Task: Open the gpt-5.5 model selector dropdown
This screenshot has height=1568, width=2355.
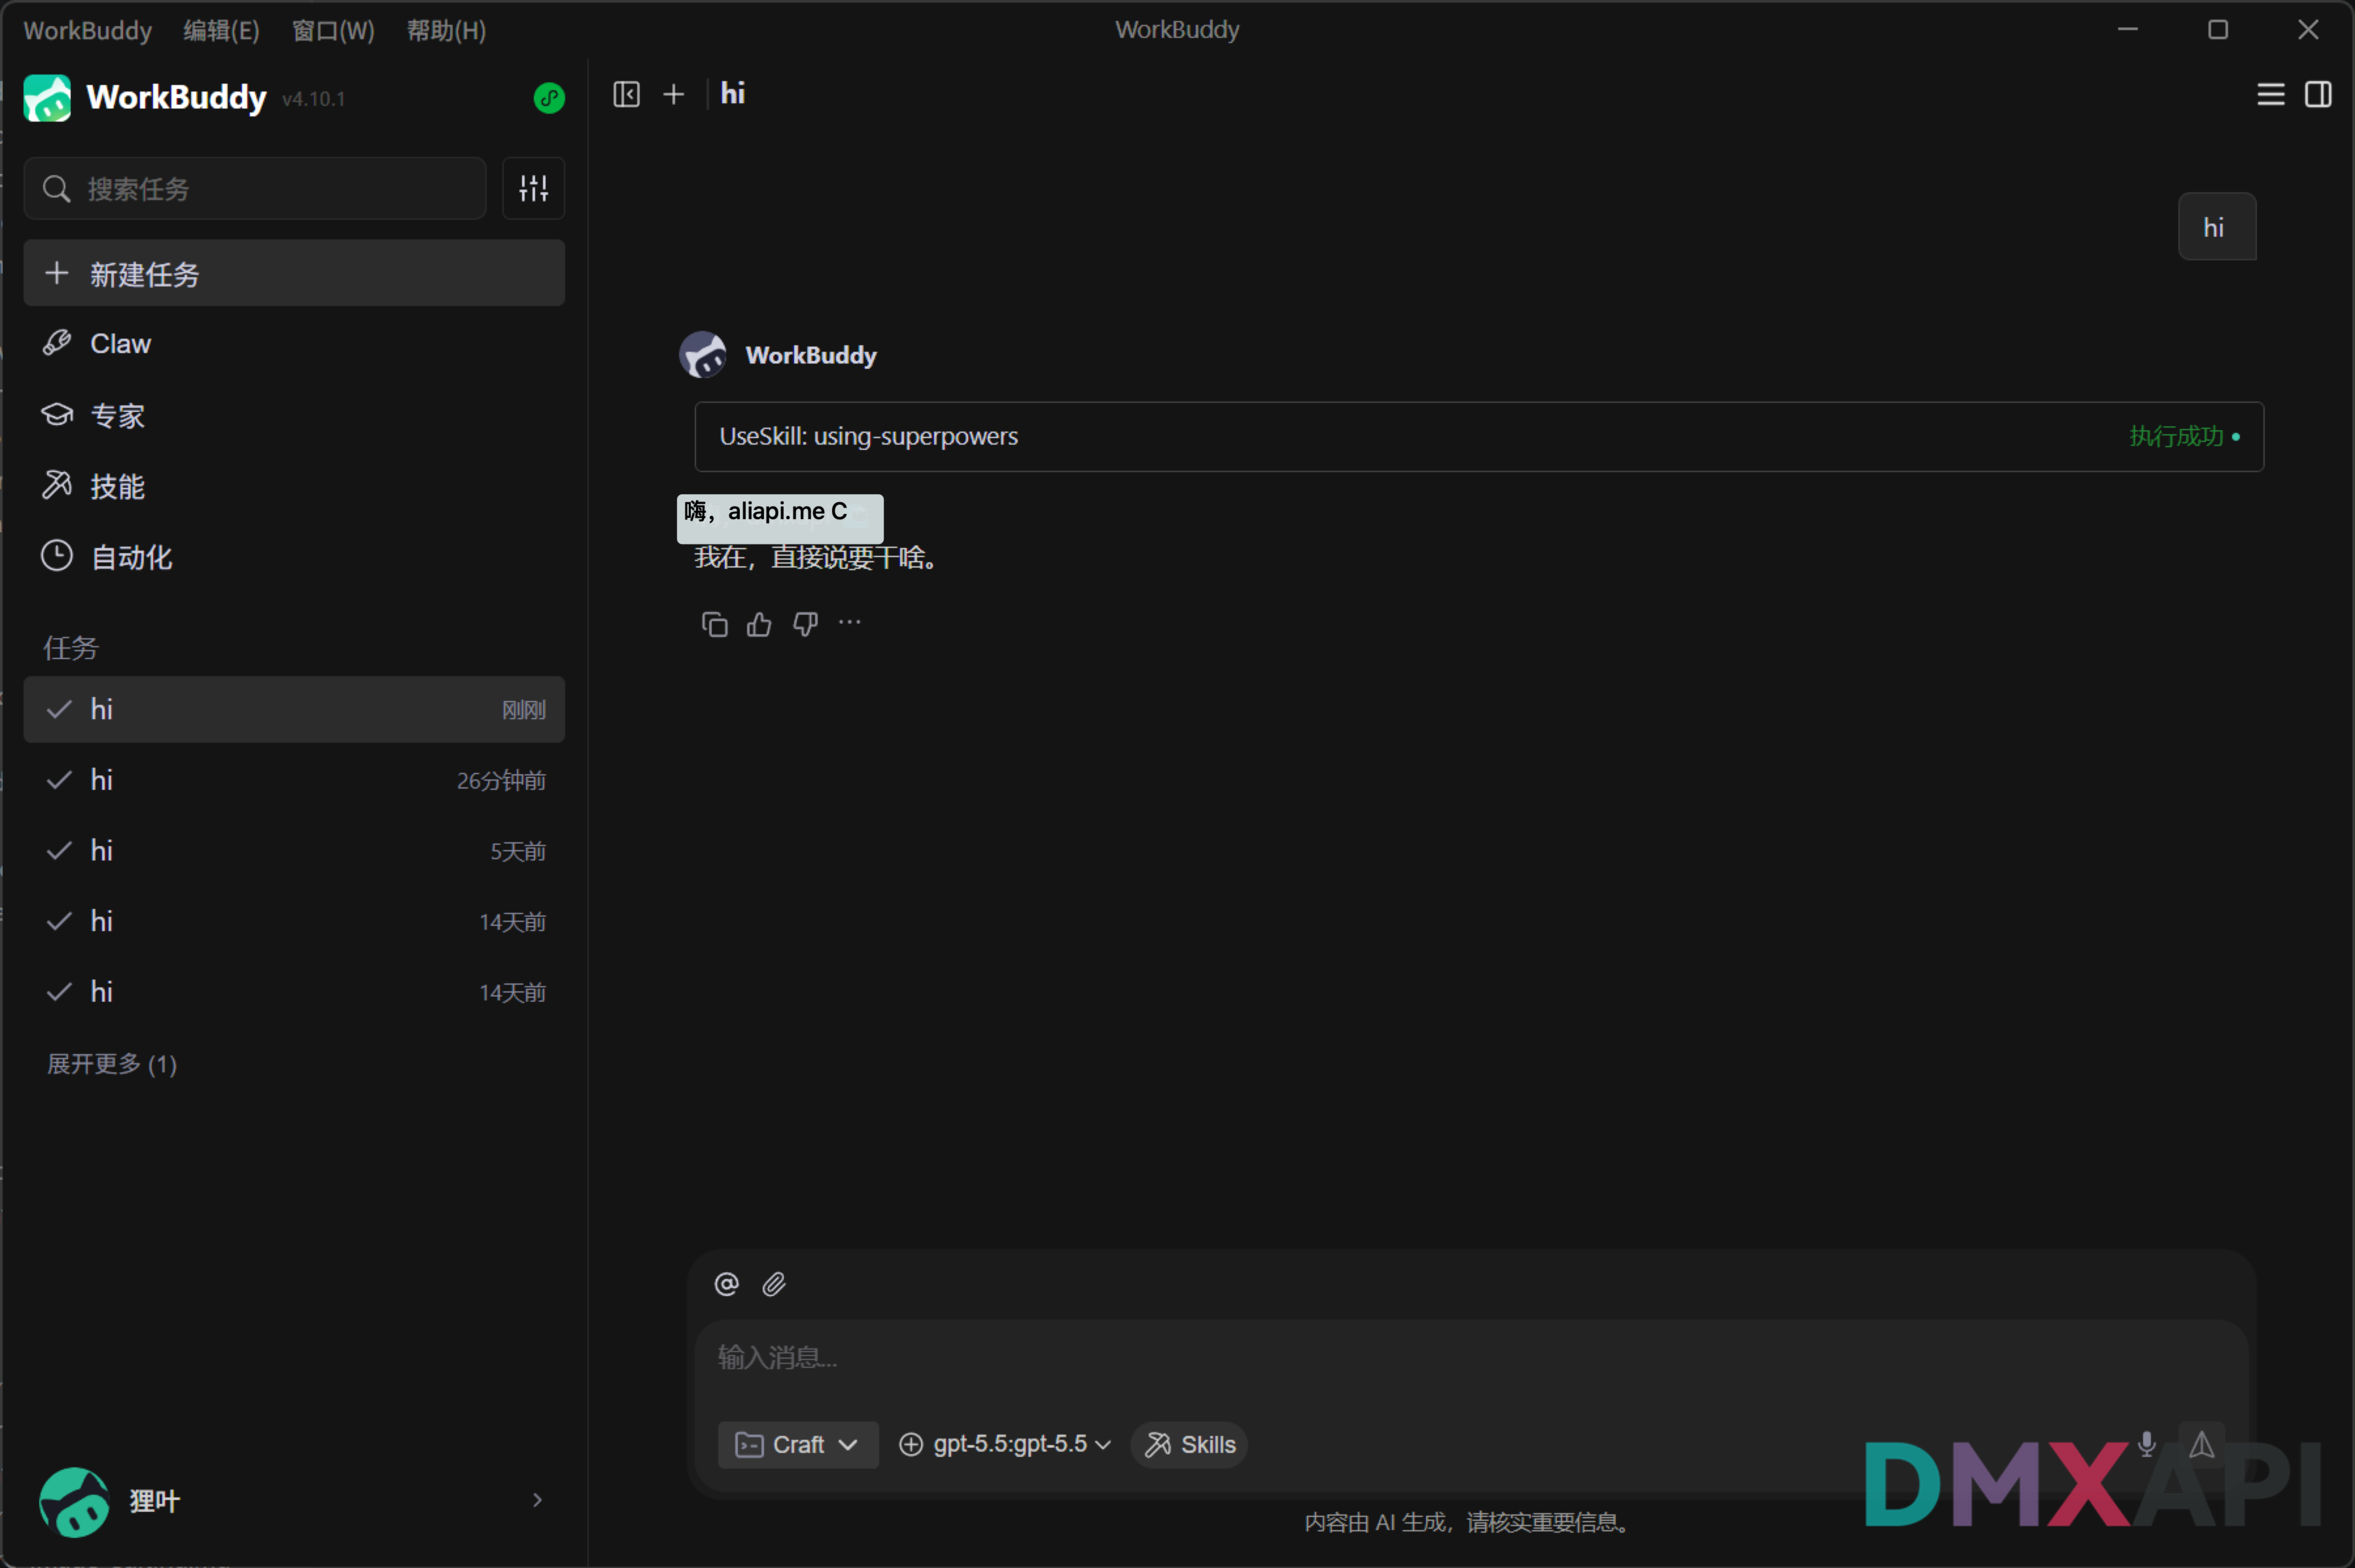Action: click(1005, 1445)
